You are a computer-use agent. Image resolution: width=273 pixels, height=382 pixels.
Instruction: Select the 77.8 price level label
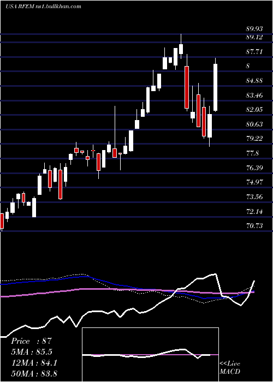tap(252, 153)
